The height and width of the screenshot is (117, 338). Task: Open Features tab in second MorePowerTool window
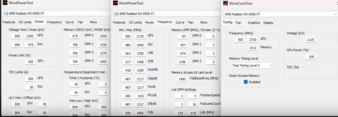tap(119, 22)
